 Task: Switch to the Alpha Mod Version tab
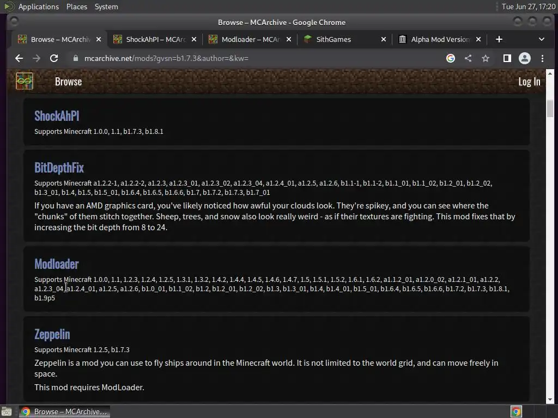pyautogui.click(x=440, y=39)
